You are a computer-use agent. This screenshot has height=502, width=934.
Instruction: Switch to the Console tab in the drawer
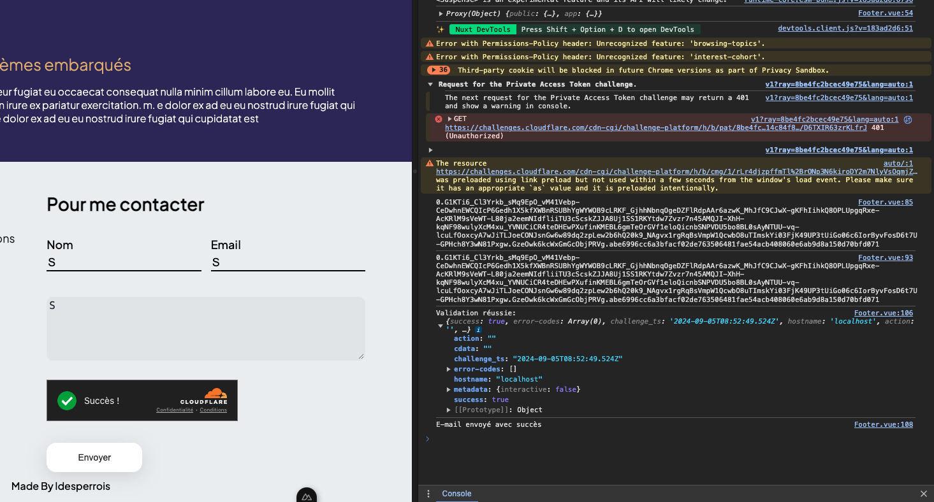click(x=456, y=494)
